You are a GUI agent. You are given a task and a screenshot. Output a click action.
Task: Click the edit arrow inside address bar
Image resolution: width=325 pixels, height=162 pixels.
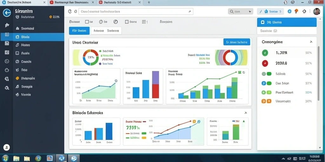pos(190,12)
